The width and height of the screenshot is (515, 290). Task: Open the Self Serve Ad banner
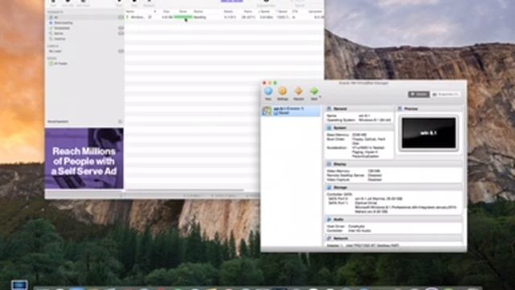click(84, 158)
